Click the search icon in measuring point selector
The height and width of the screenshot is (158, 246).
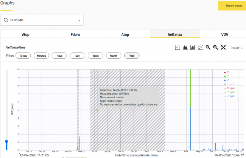point(6,20)
